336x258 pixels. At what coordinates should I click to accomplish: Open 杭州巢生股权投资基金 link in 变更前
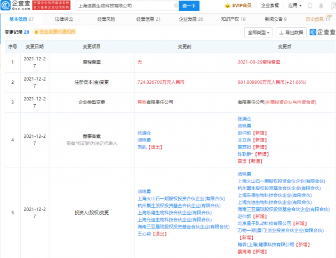pyautogui.click(x=179, y=206)
